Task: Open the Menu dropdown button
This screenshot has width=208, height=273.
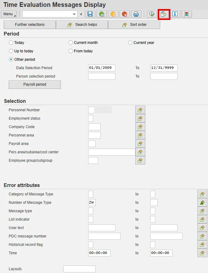Action: [x=9, y=14]
